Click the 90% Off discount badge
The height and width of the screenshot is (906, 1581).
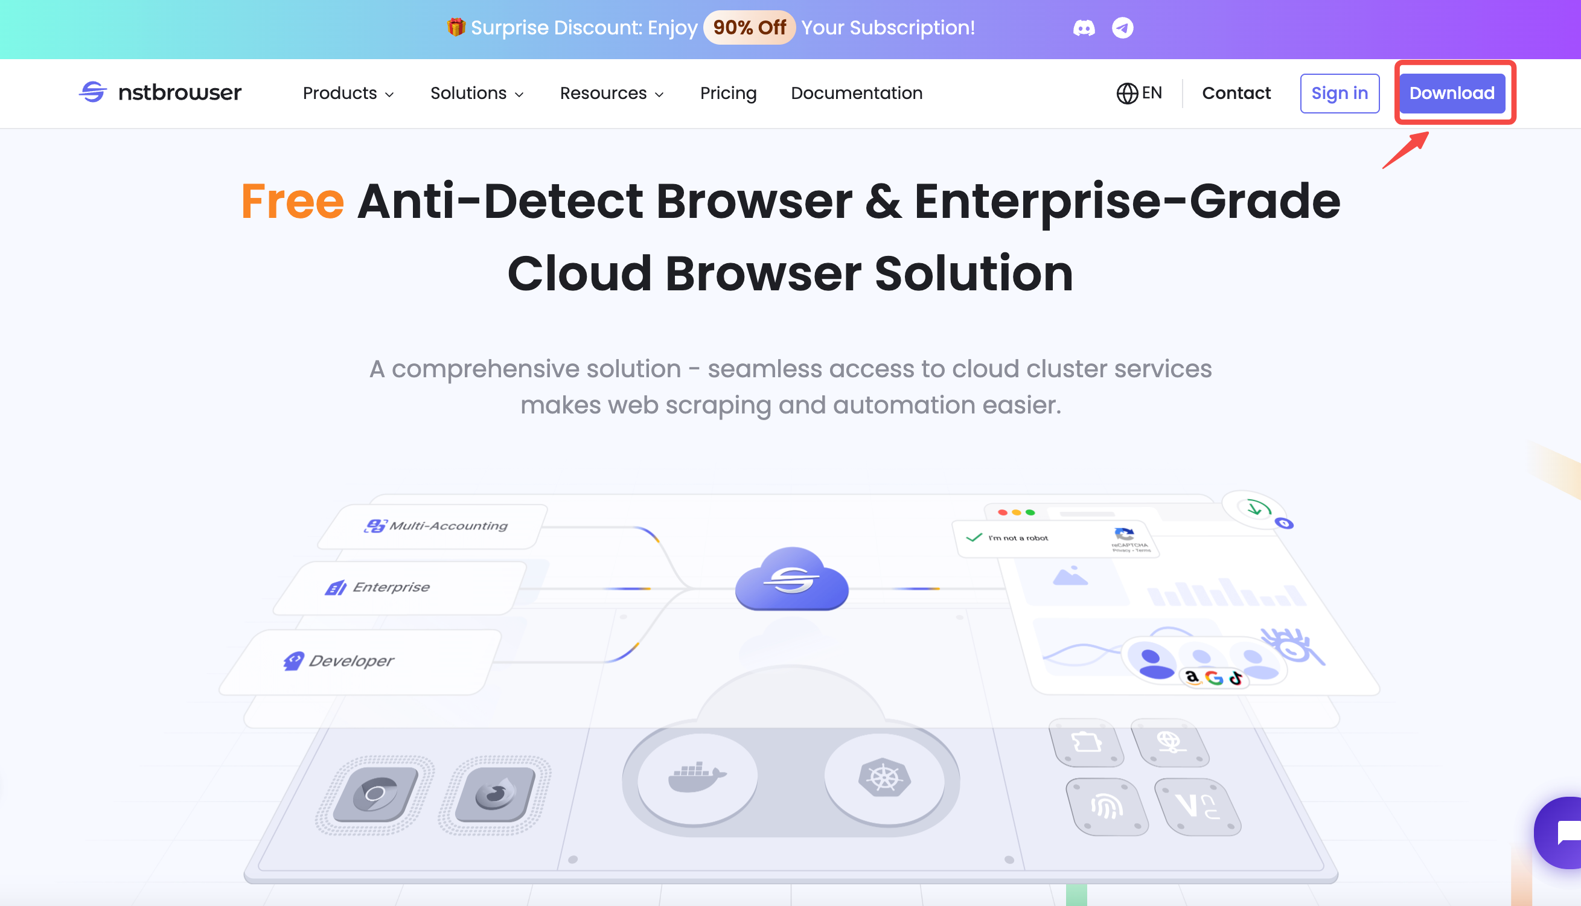(750, 27)
